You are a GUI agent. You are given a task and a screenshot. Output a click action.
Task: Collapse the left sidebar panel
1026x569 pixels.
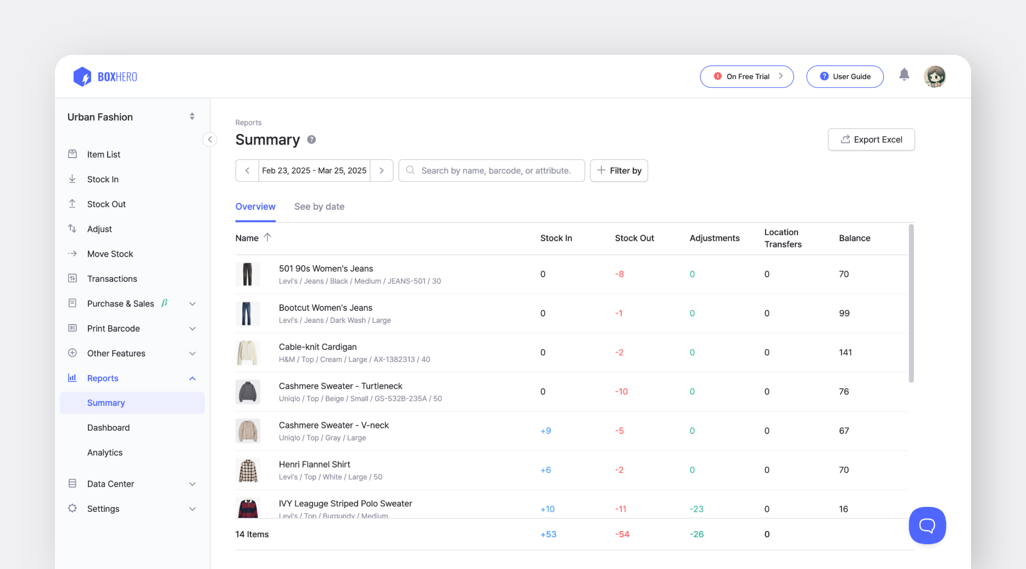210,140
